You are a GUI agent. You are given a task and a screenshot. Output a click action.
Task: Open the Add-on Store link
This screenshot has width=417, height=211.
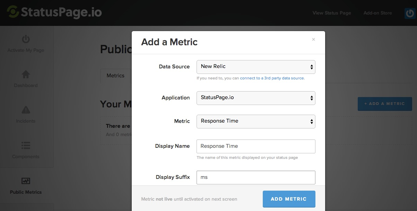377,13
